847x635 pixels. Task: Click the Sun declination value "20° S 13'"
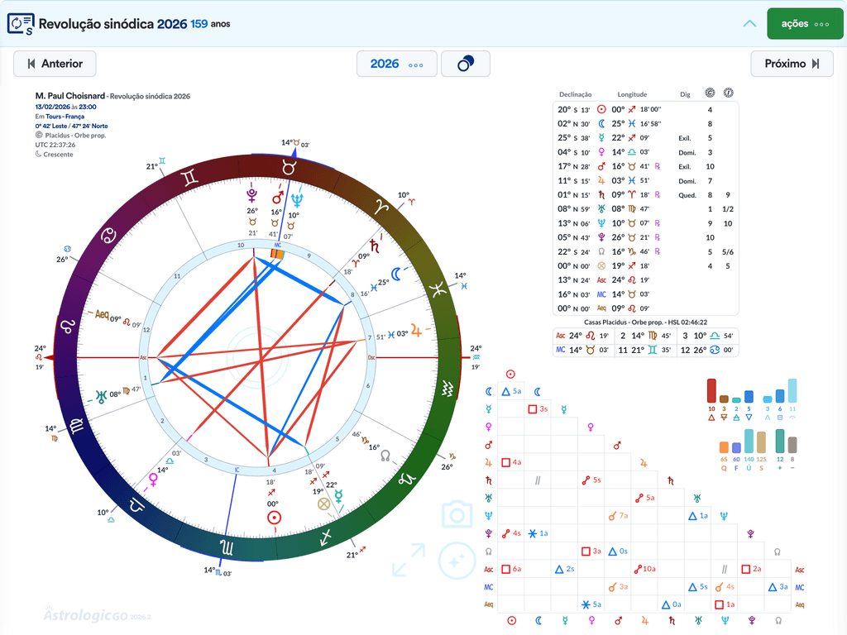(x=574, y=110)
